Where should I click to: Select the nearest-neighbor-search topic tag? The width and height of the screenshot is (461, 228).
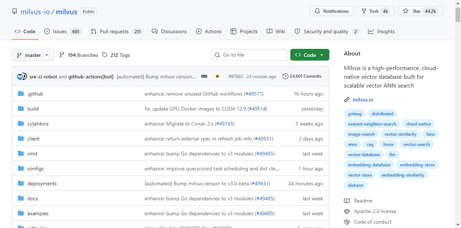pos(372,124)
